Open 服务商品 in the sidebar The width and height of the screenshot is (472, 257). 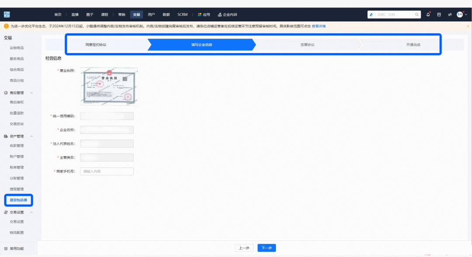click(x=17, y=58)
